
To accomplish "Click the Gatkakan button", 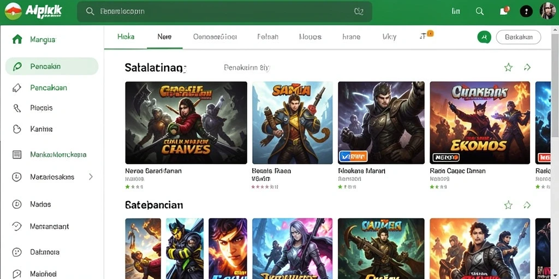I will click(519, 37).
